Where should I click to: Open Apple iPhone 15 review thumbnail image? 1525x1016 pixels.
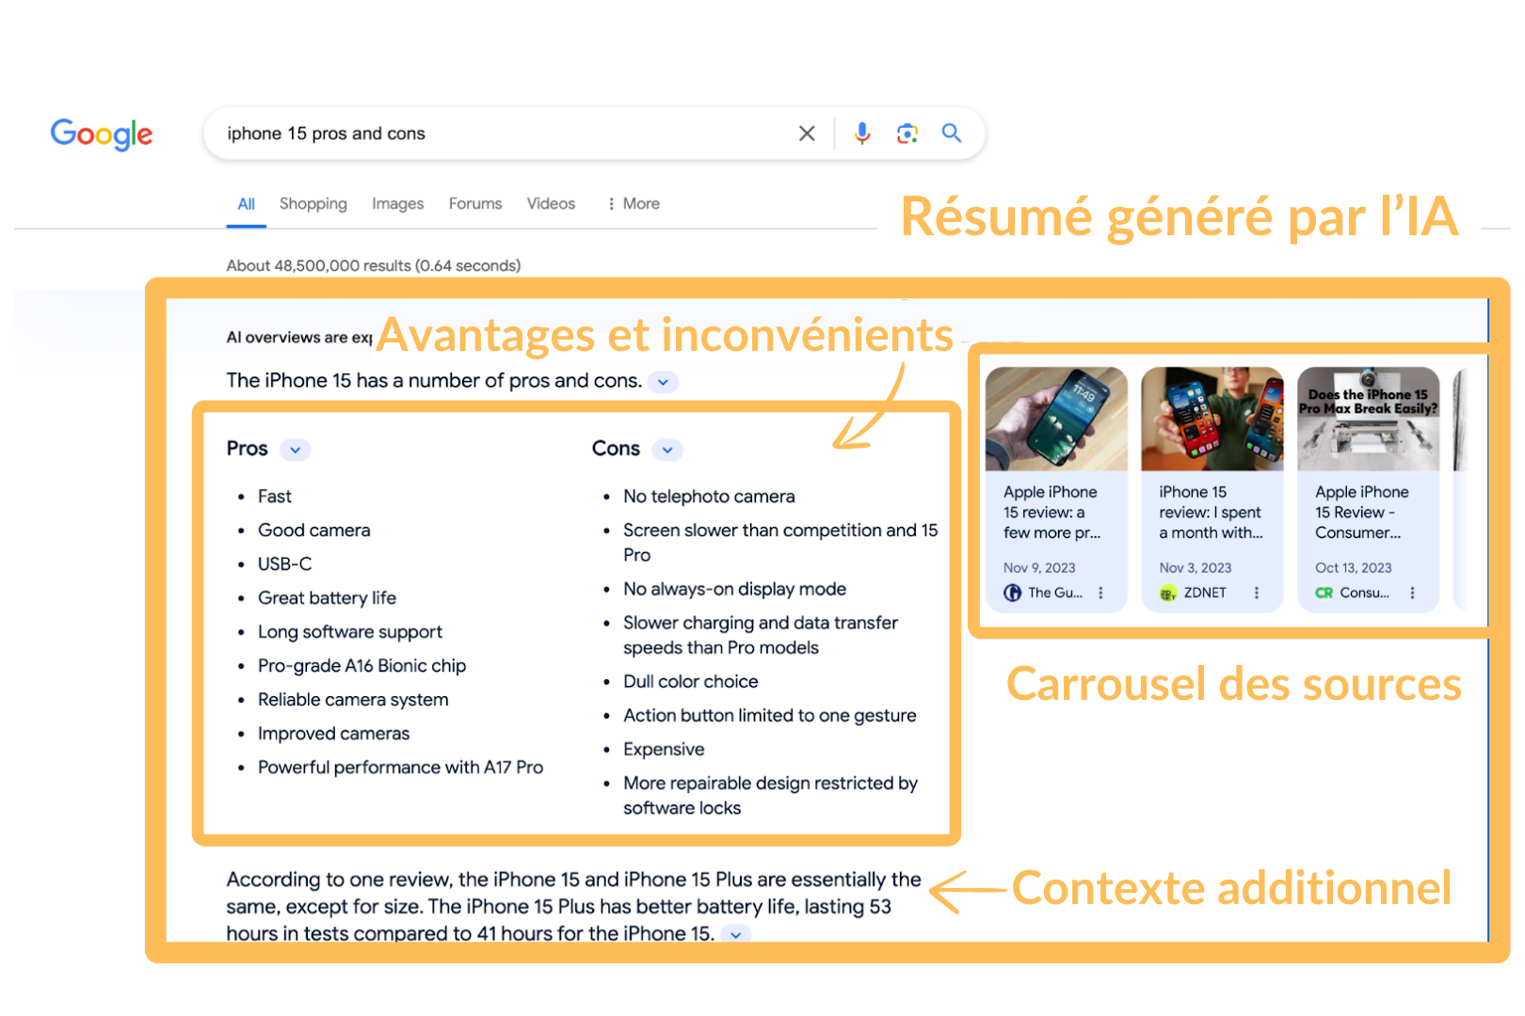[1056, 419]
